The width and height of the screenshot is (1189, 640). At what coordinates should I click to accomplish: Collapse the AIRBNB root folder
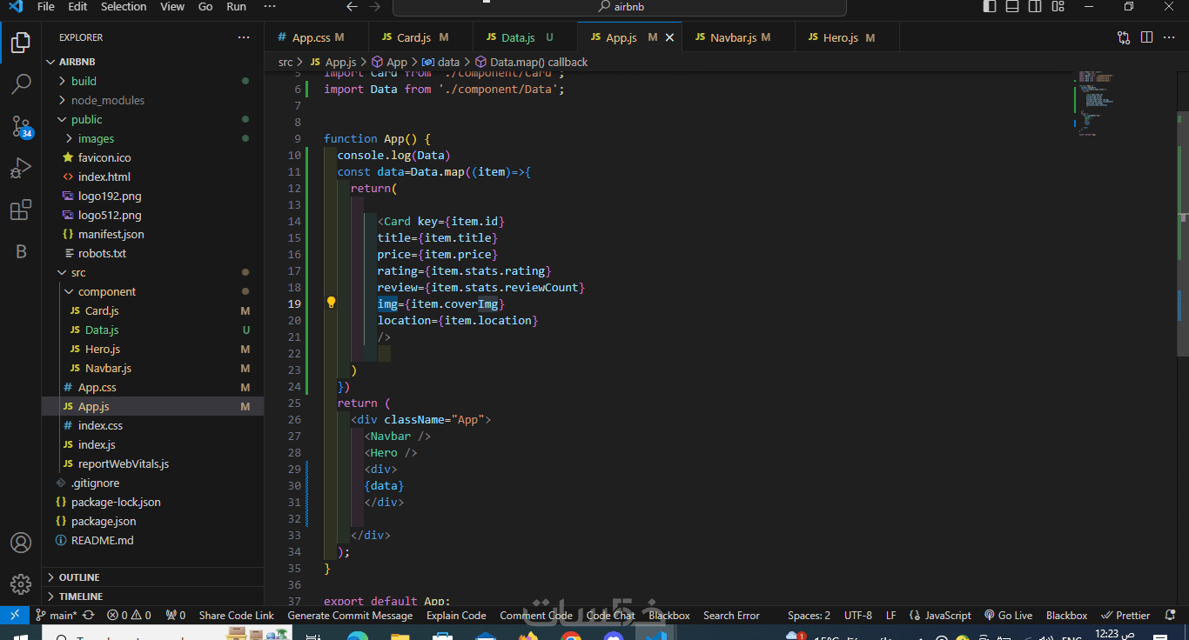coord(152,62)
